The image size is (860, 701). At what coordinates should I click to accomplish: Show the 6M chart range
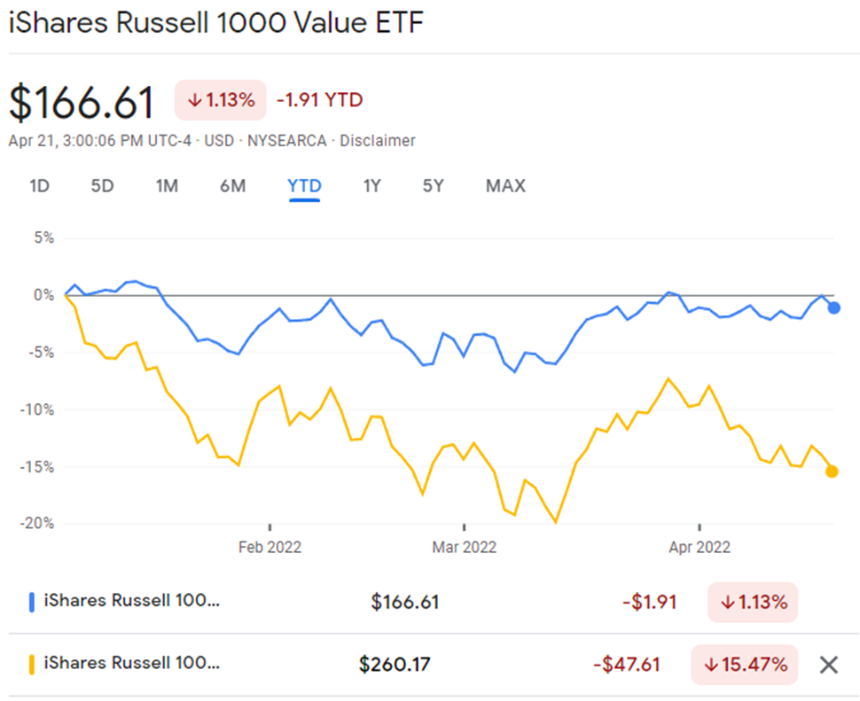[232, 186]
